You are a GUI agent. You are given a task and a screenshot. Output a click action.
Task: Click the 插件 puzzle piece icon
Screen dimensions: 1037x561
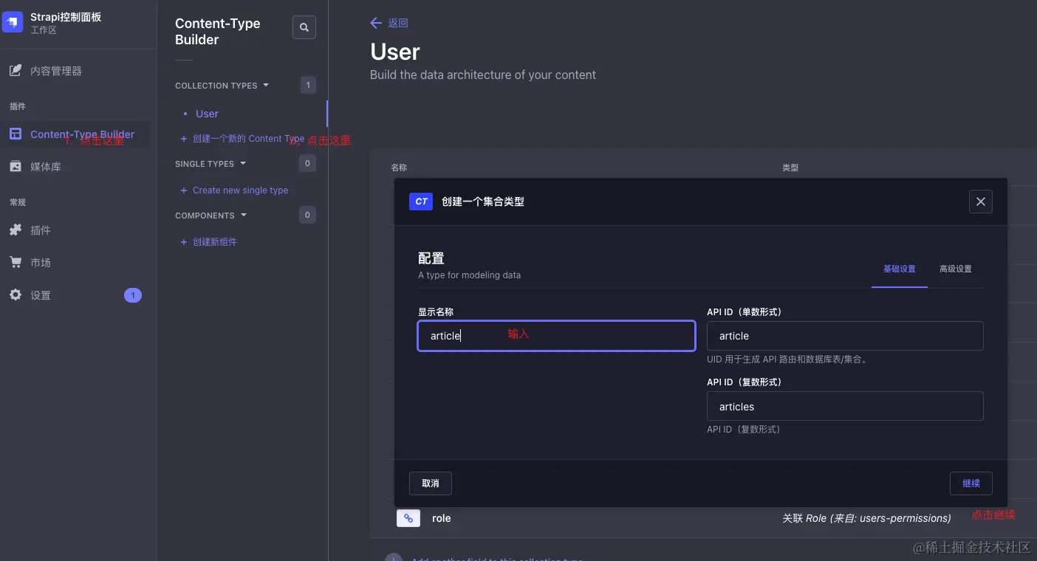(x=16, y=230)
